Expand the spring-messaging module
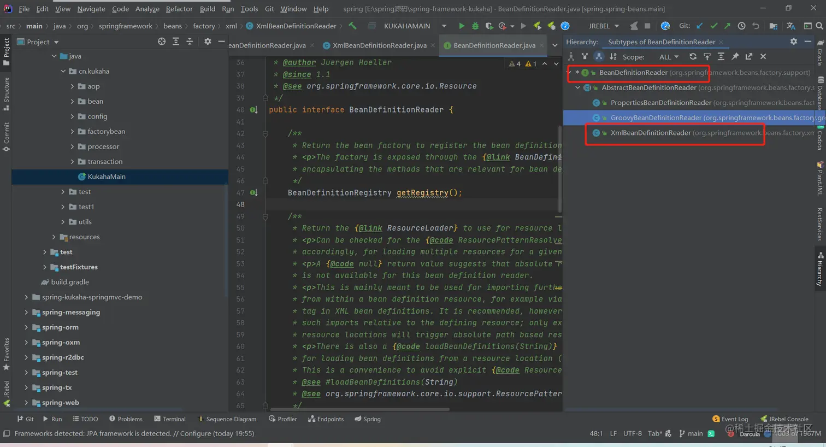Viewport: 826px width, 447px height. pos(26,312)
